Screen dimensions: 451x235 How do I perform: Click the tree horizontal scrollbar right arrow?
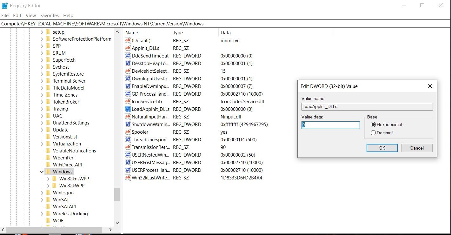point(110,229)
